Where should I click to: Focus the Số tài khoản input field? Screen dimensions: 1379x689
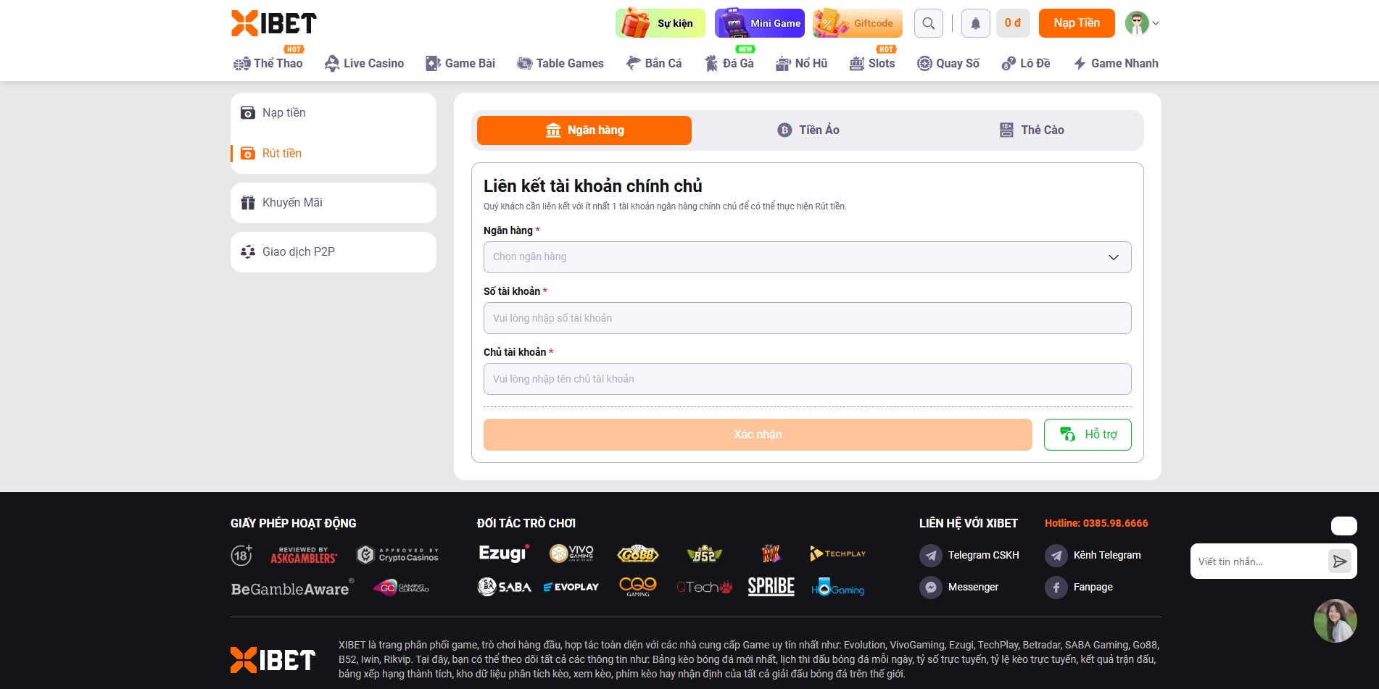(807, 318)
